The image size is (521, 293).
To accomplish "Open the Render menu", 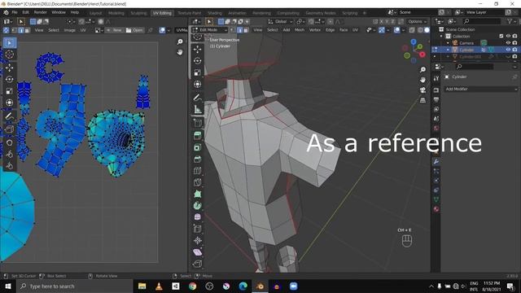I will point(41,12).
